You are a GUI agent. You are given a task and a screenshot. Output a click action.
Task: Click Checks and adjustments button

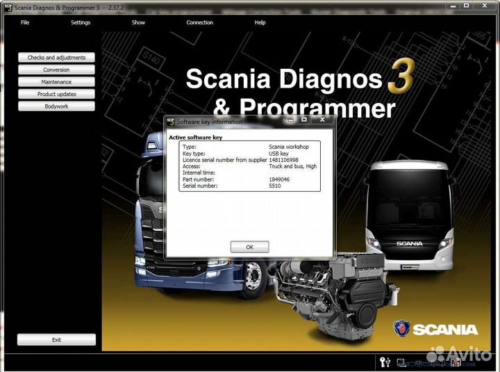pos(56,58)
